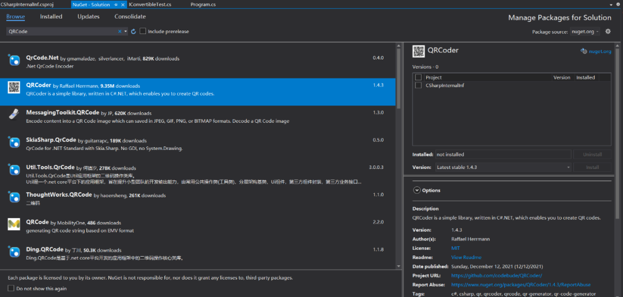The height and width of the screenshot is (297, 623).
Task: Close the NuGet - Solution tab
Action: click(x=122, y=5)
